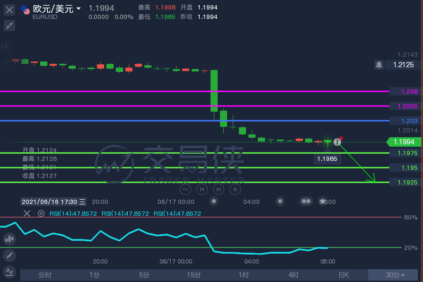Click the collapse chart fullscreen icon

pos(9,26)
